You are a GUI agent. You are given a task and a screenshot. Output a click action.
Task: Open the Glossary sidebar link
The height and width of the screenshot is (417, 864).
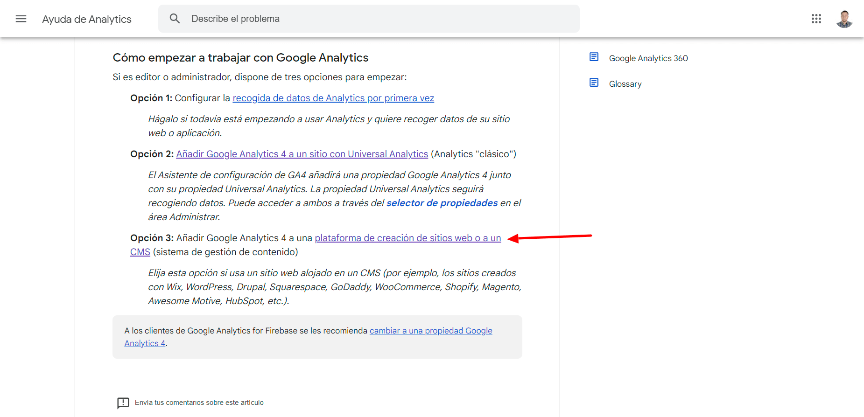(x=625, y=84)
